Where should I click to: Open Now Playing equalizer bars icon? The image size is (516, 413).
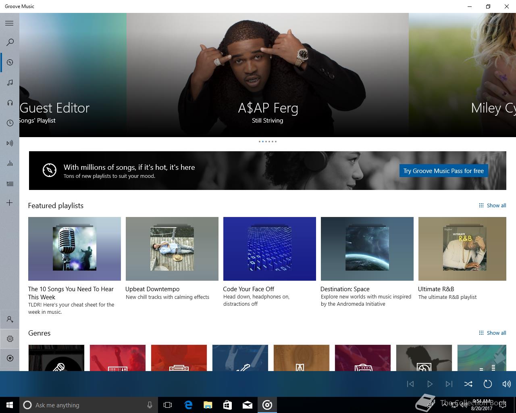10,163
